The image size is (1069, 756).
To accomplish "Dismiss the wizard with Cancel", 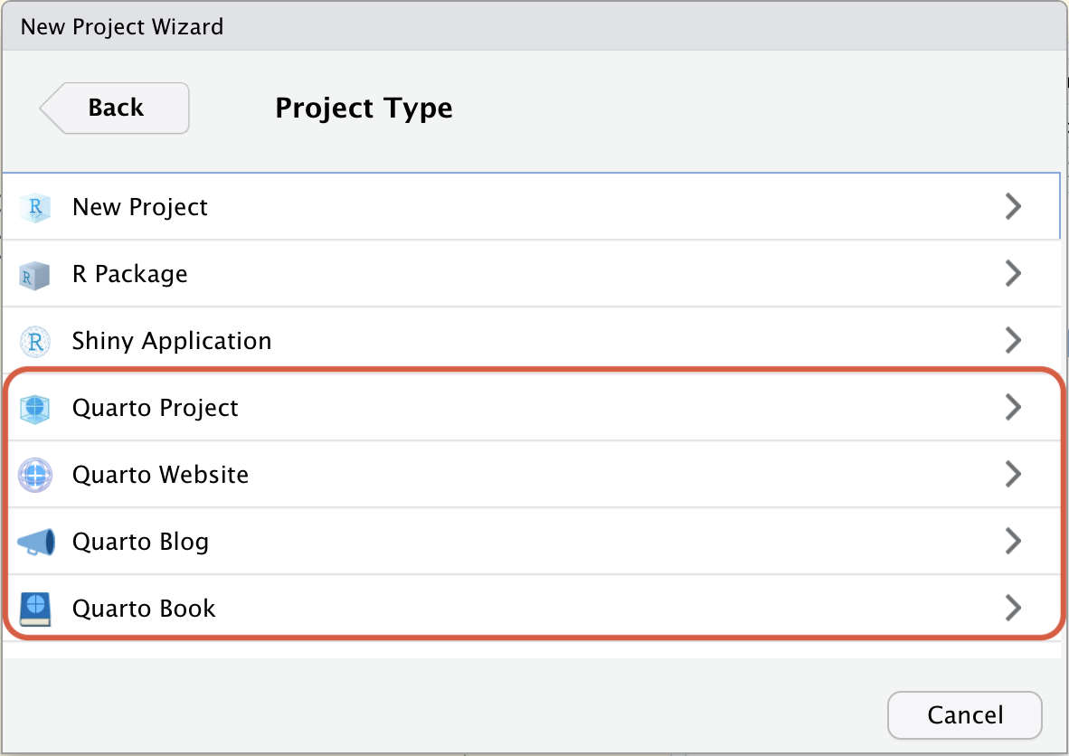I will (x=964, y=714).
